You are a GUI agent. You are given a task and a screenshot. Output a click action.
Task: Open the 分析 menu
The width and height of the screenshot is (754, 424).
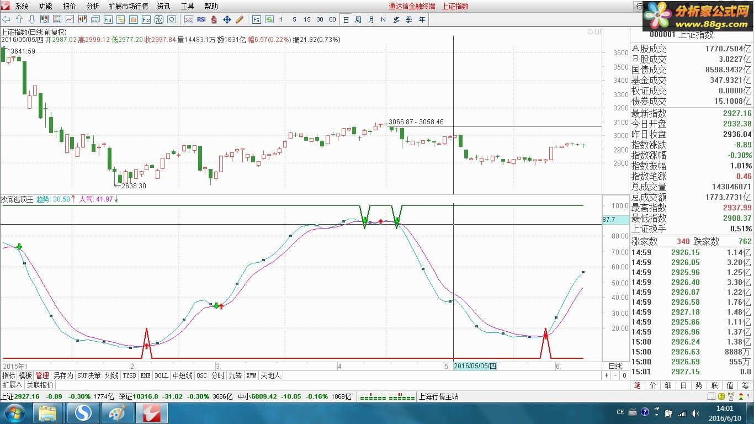pos(93,7)
